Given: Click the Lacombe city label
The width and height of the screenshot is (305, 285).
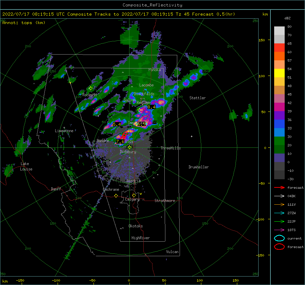Looking at the screenshot, I should pyautogui.click(x=146, y=85).
